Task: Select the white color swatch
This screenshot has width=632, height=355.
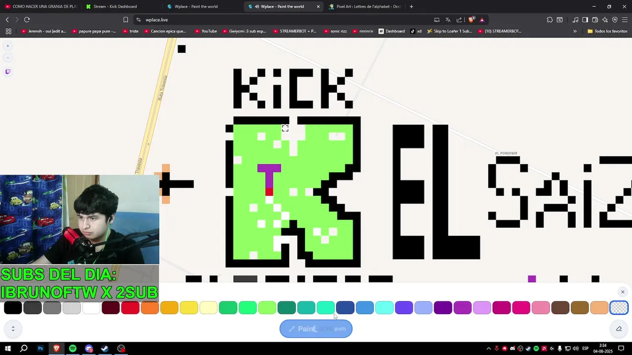Action: pos(91,308)
